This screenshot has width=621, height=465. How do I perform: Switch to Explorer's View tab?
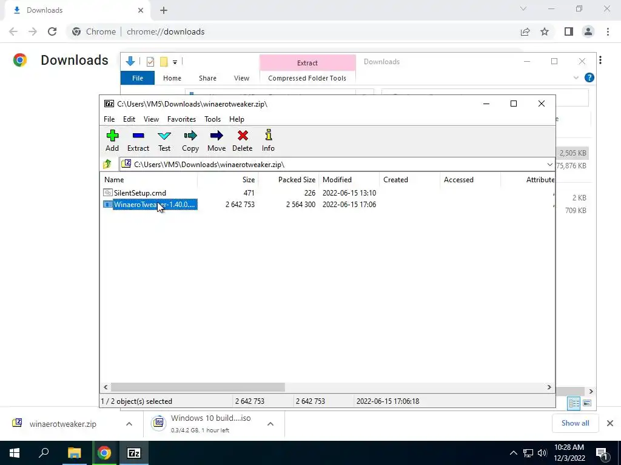(241, 78)
